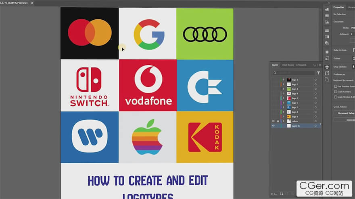Toggle the lock on colors layer

[x=278, y=121]
